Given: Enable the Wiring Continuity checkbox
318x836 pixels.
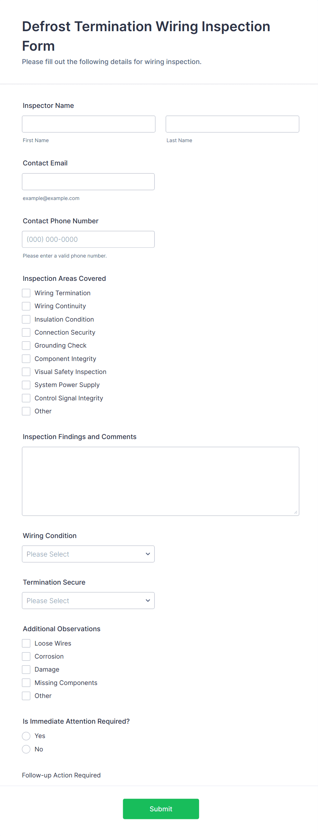Looking at the screenshot, I should tap(26, 306).
